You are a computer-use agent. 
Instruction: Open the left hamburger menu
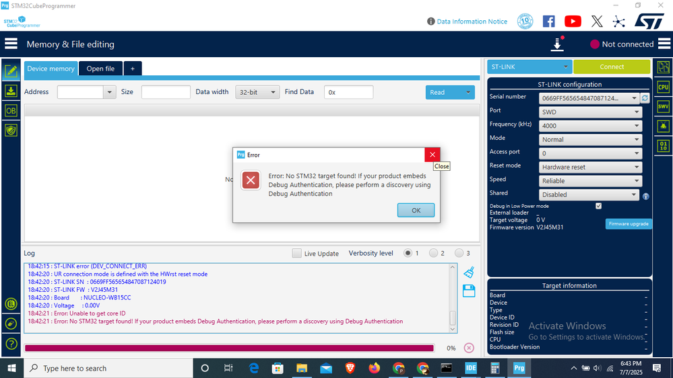pyautogui.click(x=11, y=44)
